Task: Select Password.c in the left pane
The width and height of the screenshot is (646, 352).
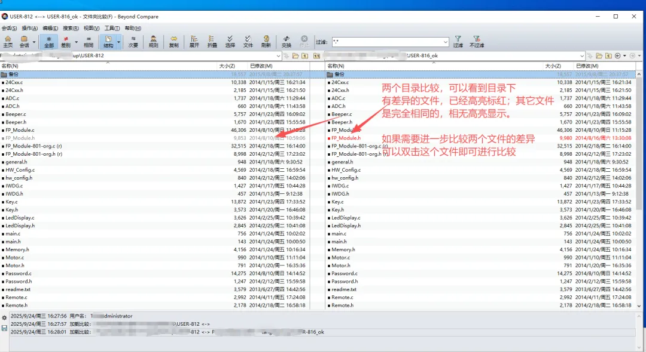Action: click(19, 274)
